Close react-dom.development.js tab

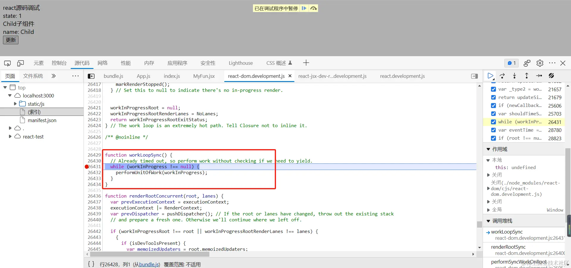(x=290, y=76)
